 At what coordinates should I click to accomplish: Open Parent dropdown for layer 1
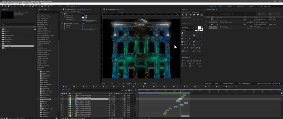click(131, 95)
